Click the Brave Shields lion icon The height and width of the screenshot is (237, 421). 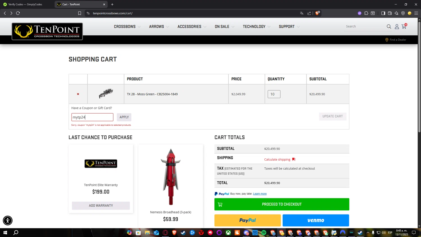(317, 13)
